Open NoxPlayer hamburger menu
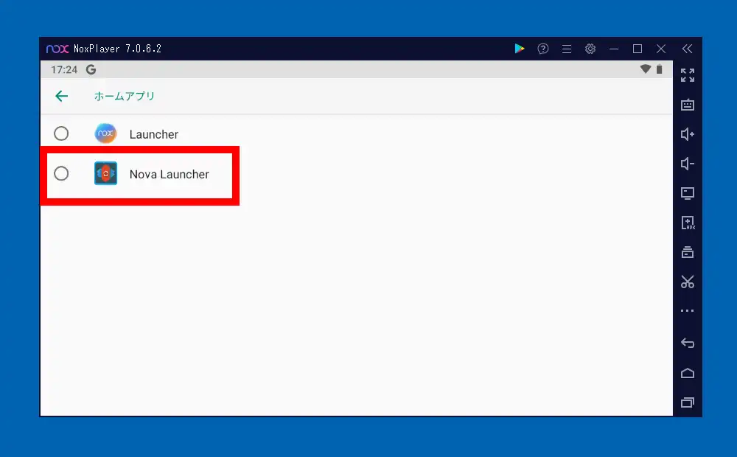Image resolution: width=737 pixels, height=457 pixels. click(567, 49)
